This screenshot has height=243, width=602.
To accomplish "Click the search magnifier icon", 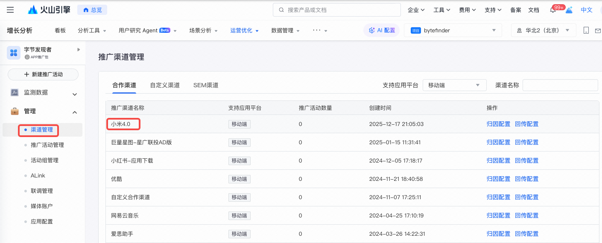I will 281,10.
